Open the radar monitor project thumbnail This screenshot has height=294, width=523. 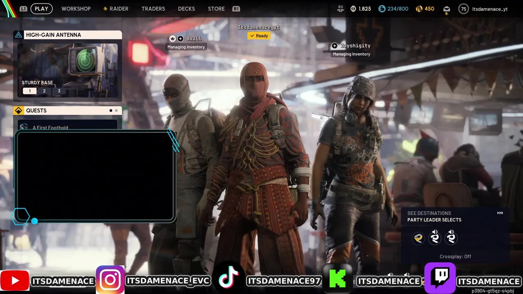pyautogui.click(x=67, y=70)
